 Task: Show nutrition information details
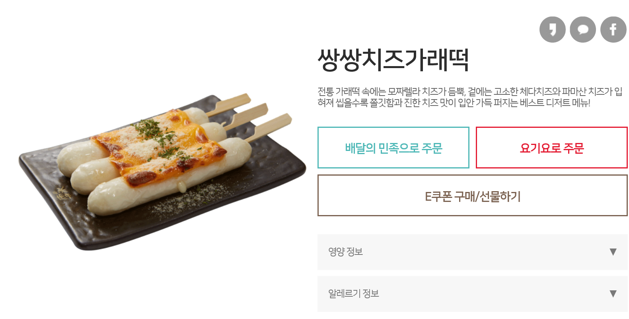pos(473,252)
